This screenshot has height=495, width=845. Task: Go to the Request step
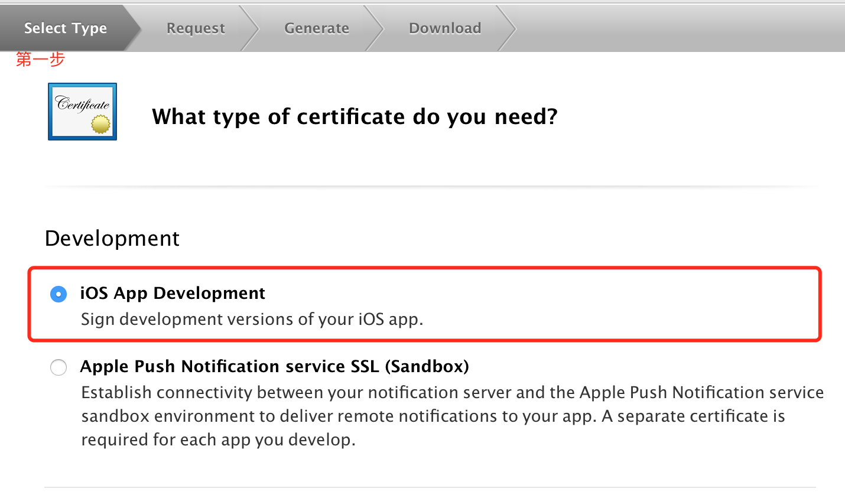click(x=196, y=28)
